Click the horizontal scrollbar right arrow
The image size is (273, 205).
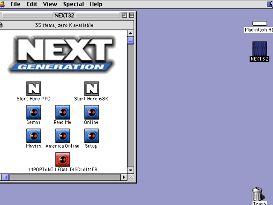(124, 177)
